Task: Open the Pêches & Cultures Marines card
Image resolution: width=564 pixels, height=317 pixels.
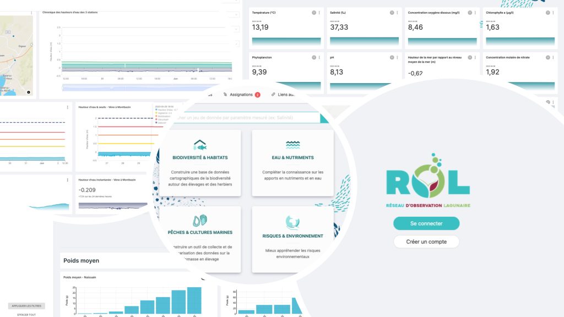Action: (x=200, y=239)
